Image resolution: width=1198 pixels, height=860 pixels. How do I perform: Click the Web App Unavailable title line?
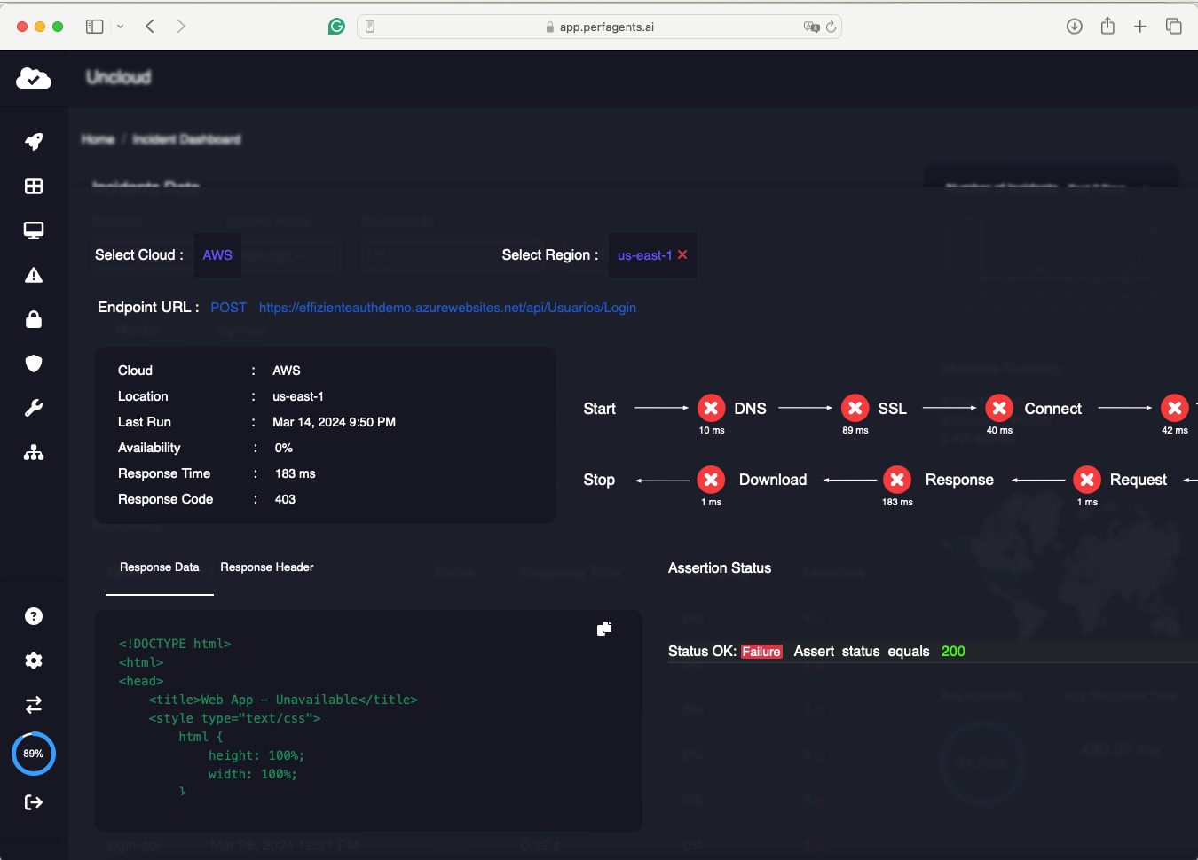[x=283, y=700]
